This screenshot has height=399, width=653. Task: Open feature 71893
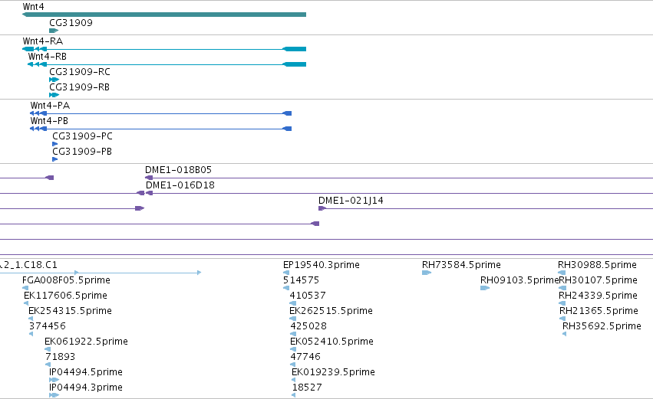click(x=61, y=357)
